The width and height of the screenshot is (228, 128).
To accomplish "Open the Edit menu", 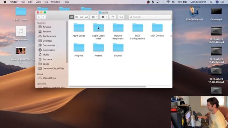I will [x=30, y=2].
